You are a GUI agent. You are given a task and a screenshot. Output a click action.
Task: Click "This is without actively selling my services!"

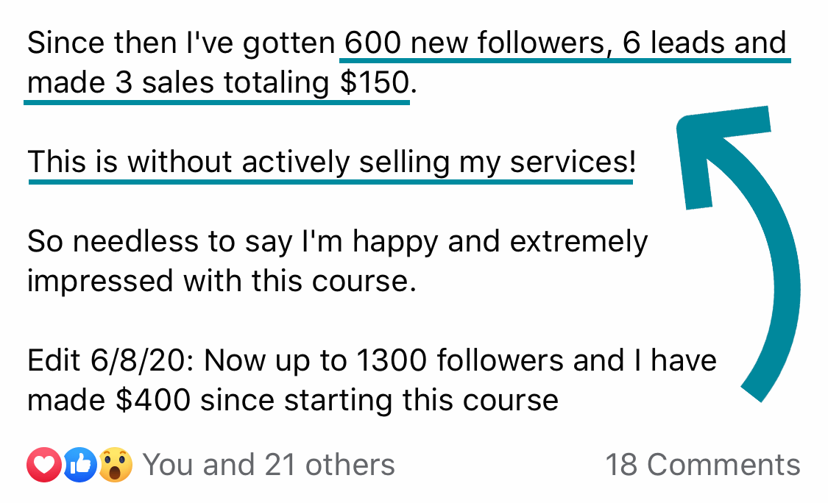pyautogui.click(x=330, y=162)
